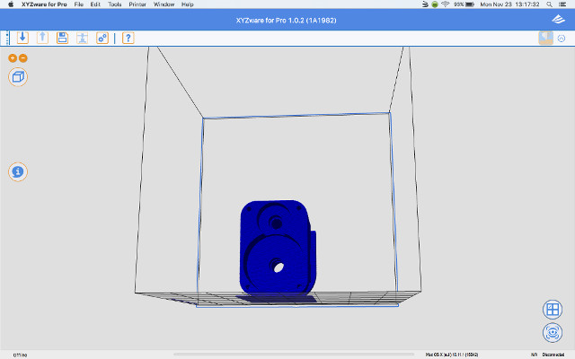575x359 pixels.
Task: Click the Save floppy disk icon
Action: click(x=62, y=38)
